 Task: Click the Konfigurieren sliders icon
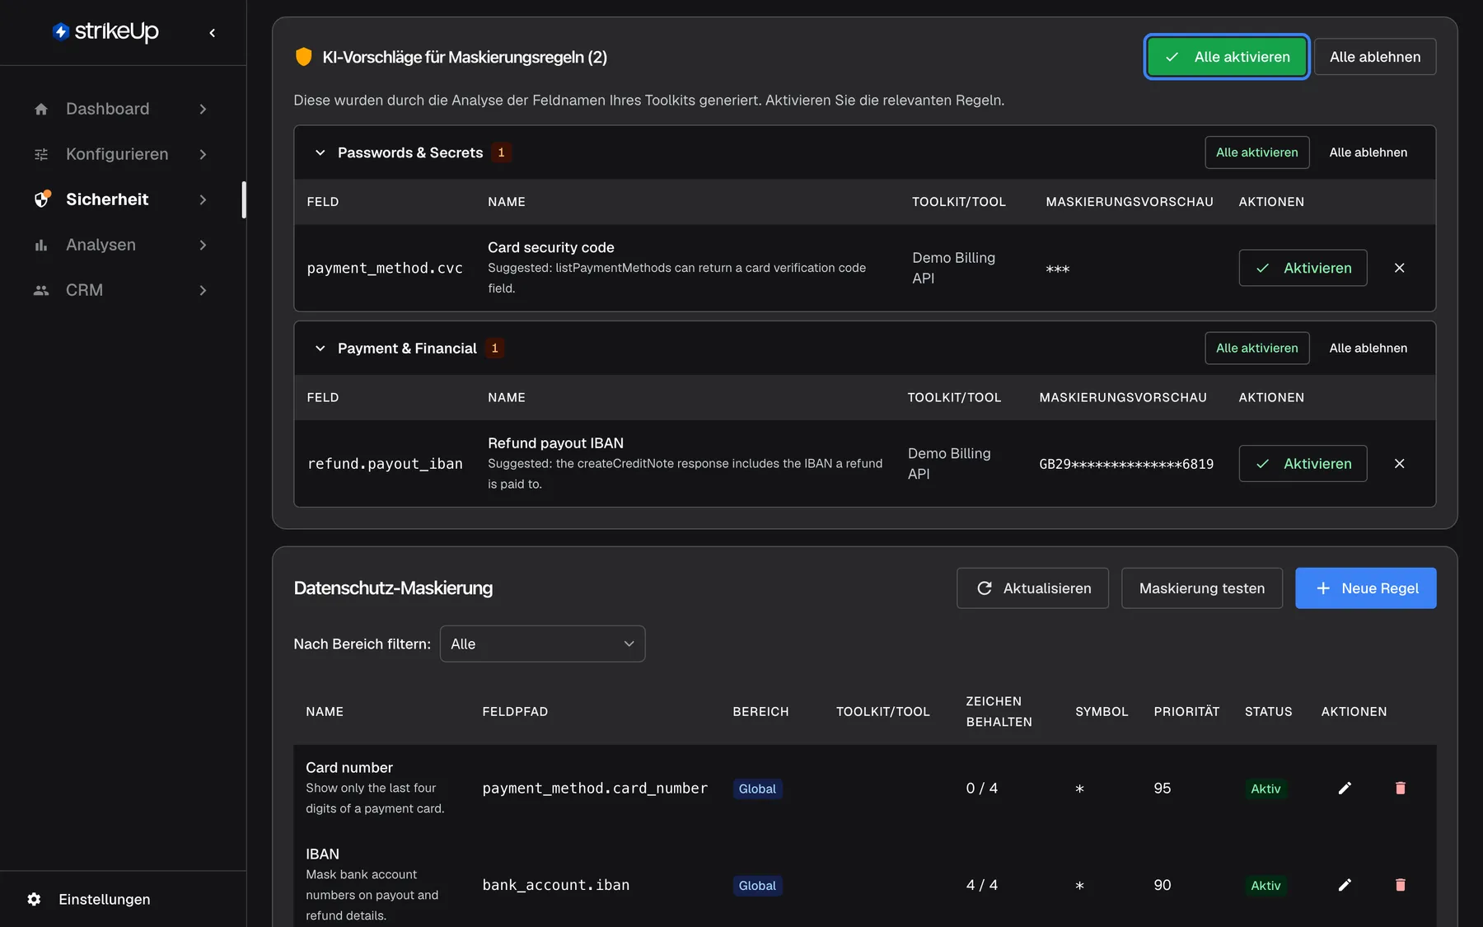click(x=41, y=154)
